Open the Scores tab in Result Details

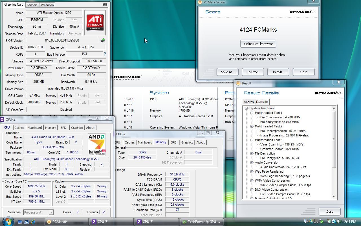[x=249, y=102]
